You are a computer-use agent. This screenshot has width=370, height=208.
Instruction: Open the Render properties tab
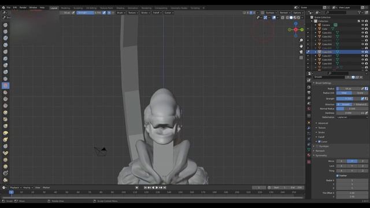(x=309, y=87)
